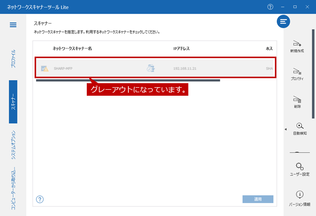This screenshot has height=216, width=316.
Task: Click the 192.168.11.21 IP address cell
Action: (185, 69)
